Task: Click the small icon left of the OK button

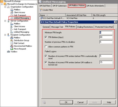Action: 44,102
